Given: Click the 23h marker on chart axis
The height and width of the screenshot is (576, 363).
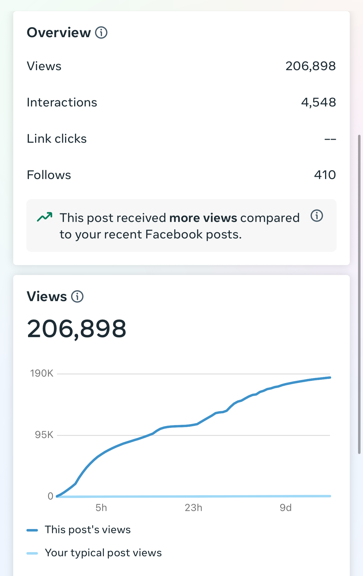Looking at the screenshot, I should (194, 508).
